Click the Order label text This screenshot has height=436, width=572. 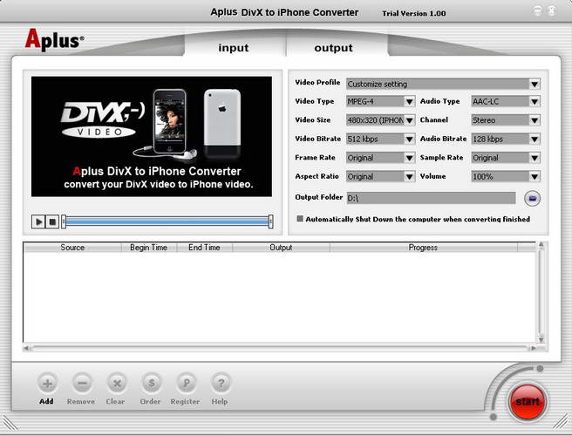click(x=150, y=401)
